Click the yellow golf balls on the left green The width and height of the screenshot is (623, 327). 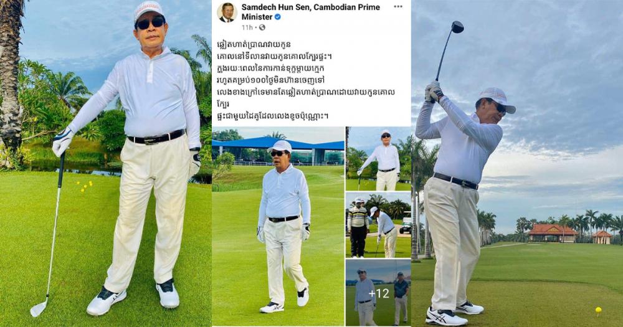coord(85,186)
